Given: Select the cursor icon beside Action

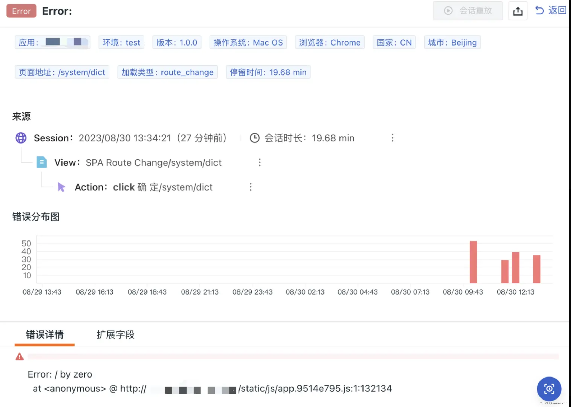Looking at the screenshot, I should coord(61,187).
